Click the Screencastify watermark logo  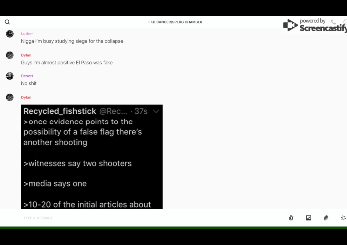click(x=314, y=25)
